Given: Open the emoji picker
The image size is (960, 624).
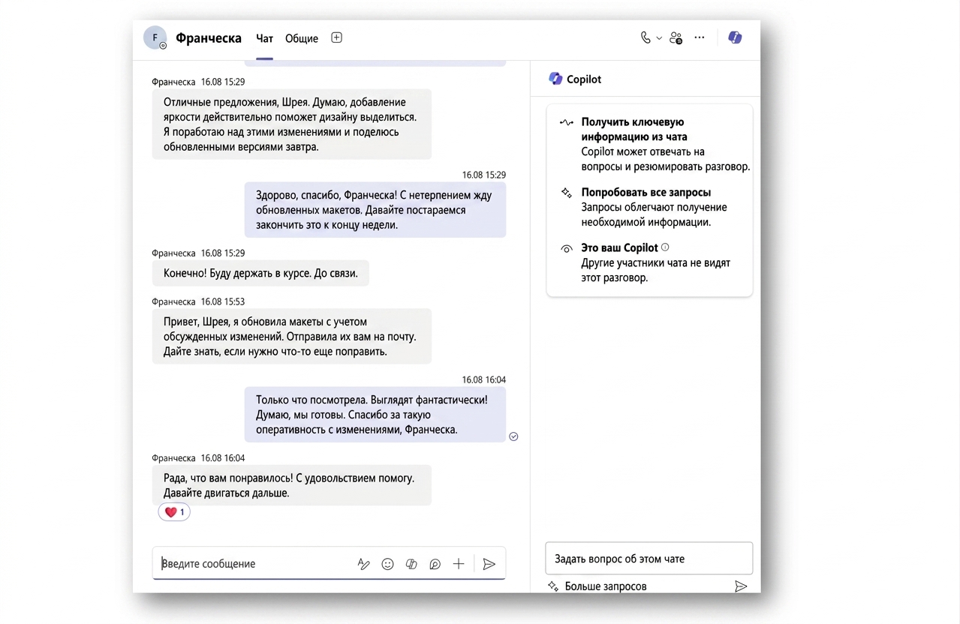Looking at the screenshot, I should click(x=387, y=564).
